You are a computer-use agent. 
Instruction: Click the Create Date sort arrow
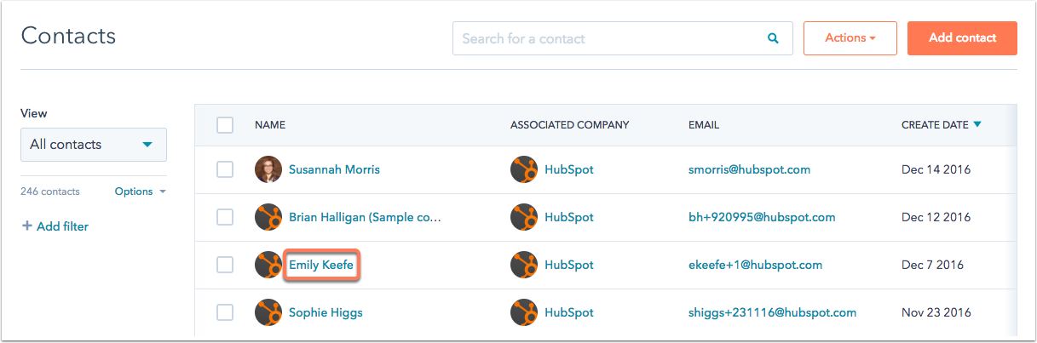pos(977,124)
